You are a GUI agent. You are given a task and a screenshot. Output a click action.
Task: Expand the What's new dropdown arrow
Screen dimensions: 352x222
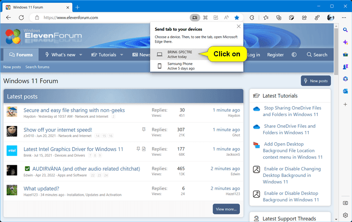[81, 55]
